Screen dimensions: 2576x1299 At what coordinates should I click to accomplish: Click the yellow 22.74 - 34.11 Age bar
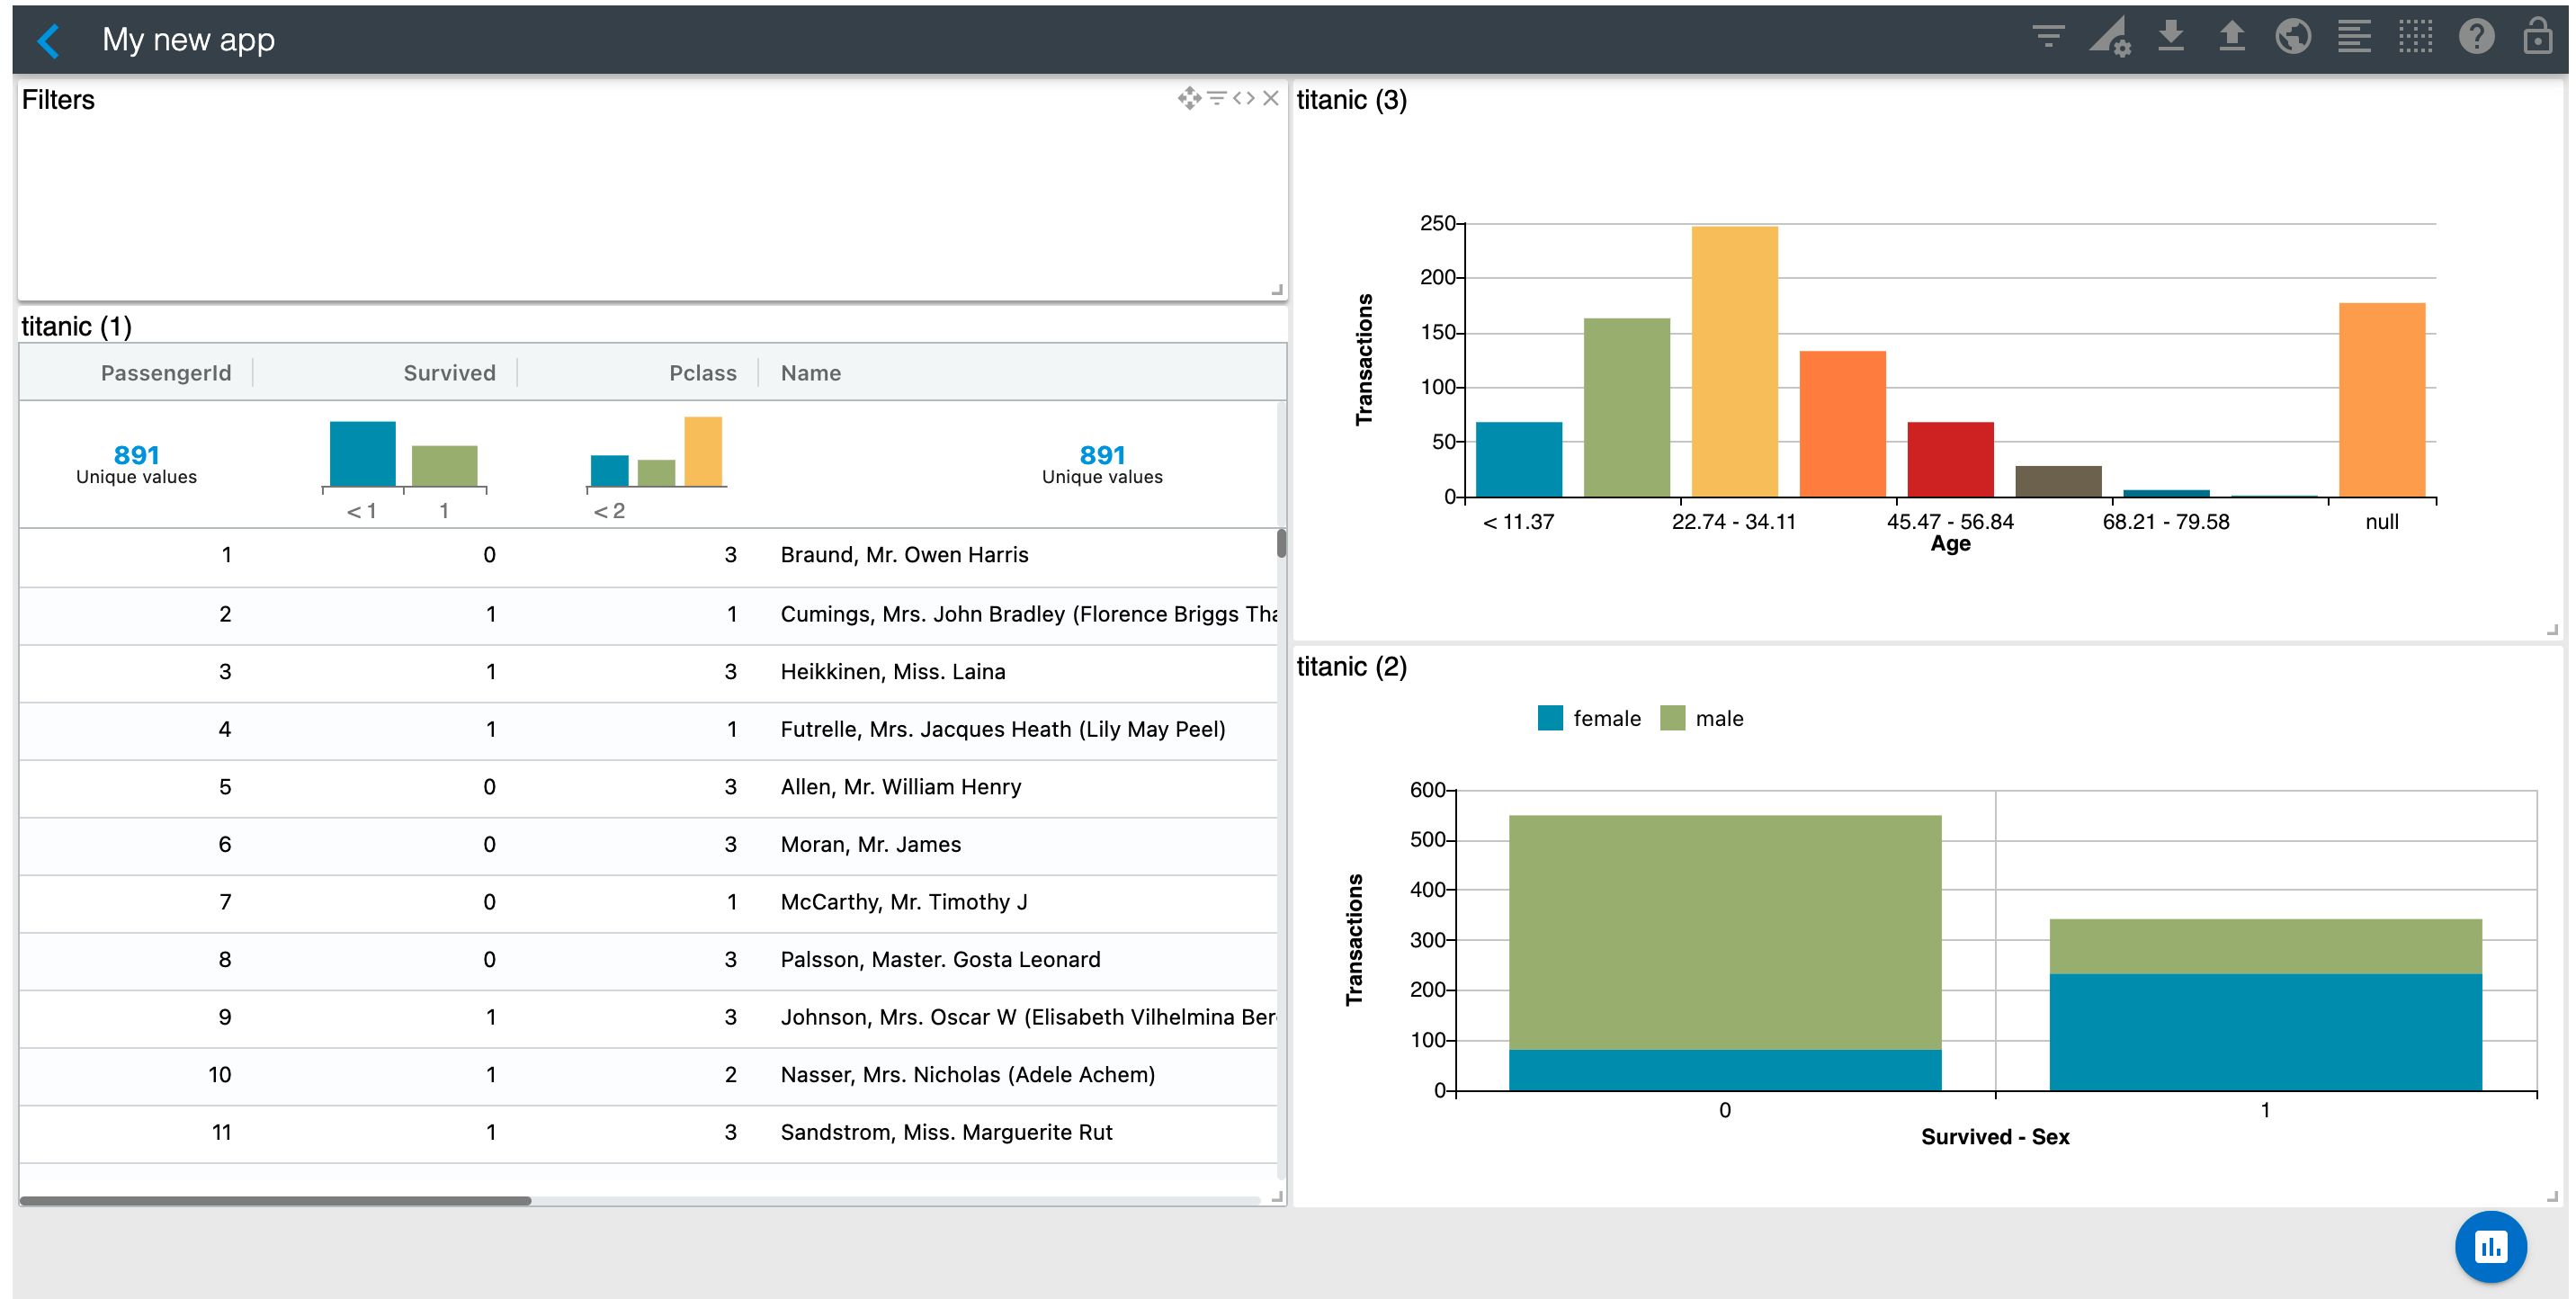[1734, 360]
